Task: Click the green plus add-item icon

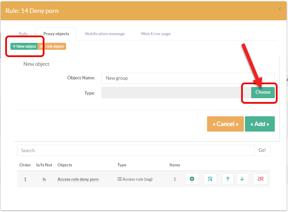Action: tap(192, 179)
